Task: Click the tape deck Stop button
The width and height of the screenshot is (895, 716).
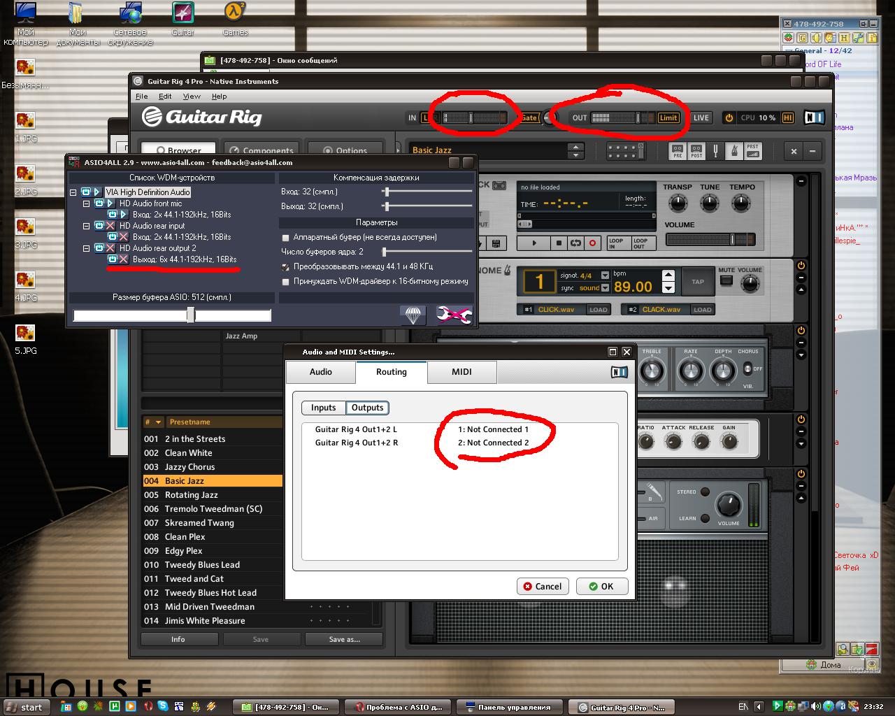Action: click(559, 243)
